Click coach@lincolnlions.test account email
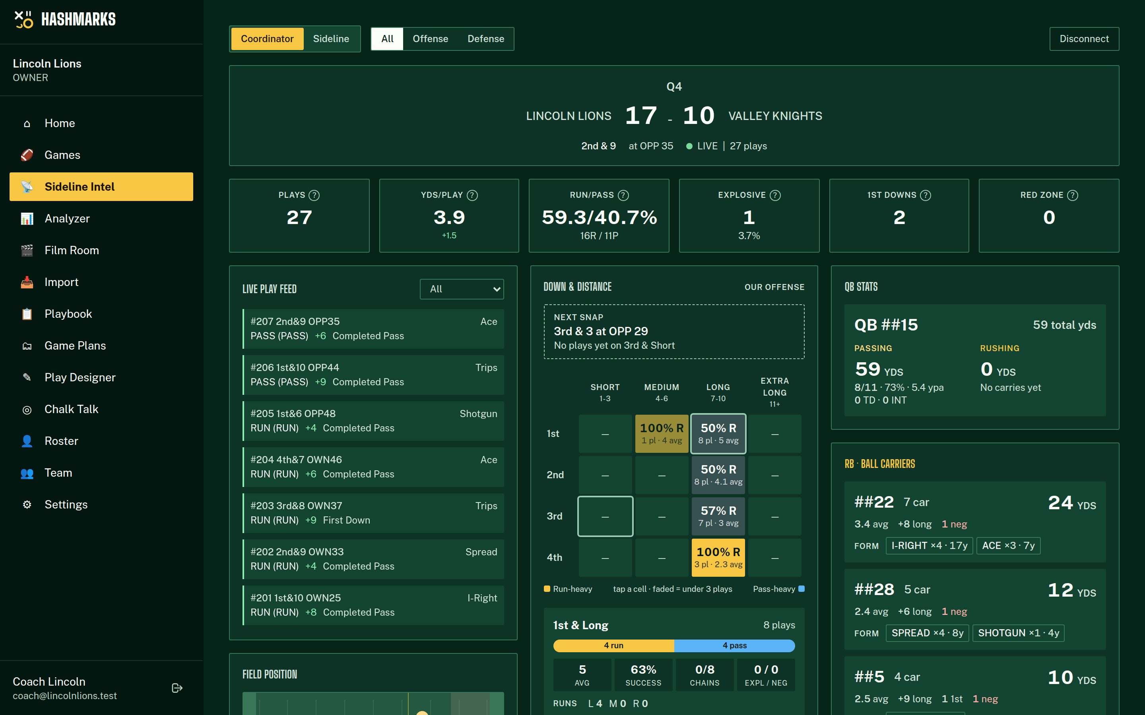1145x715 pixels. click(65, 696)
